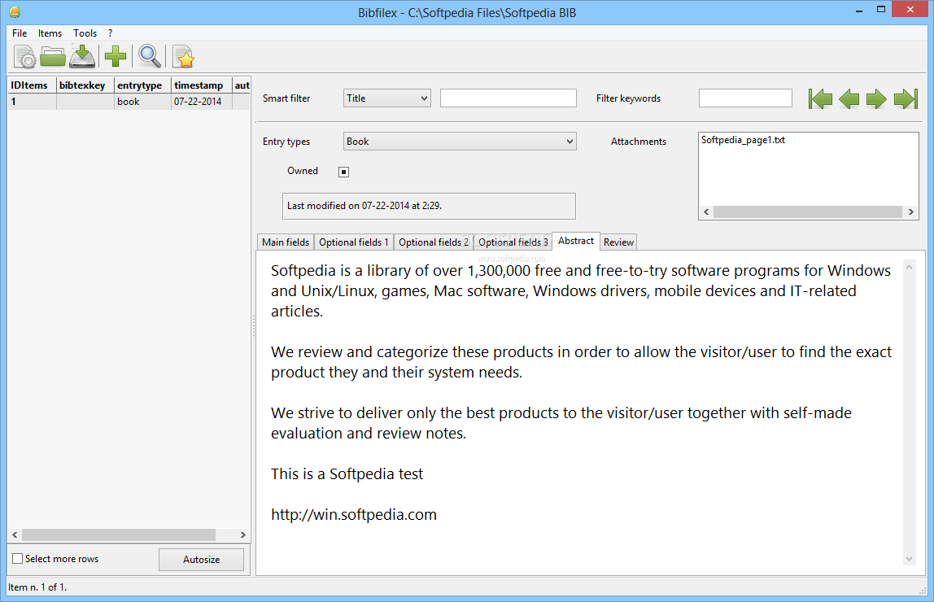Select the Abstract tab
Viewport: 934px width, 602px height.
(x=576, y=241)
